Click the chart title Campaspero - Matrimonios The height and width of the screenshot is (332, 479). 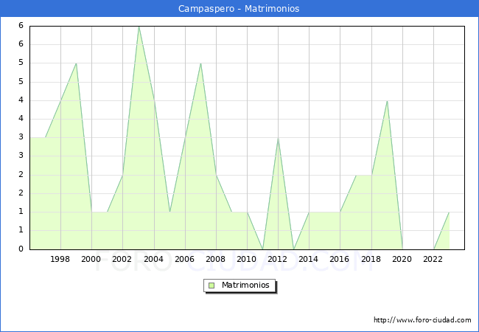pyautogui.click(x=239, y=9)
